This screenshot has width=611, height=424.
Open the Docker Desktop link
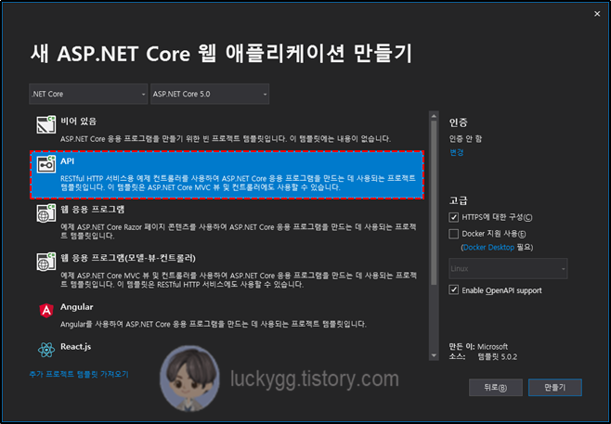point(488,247)
